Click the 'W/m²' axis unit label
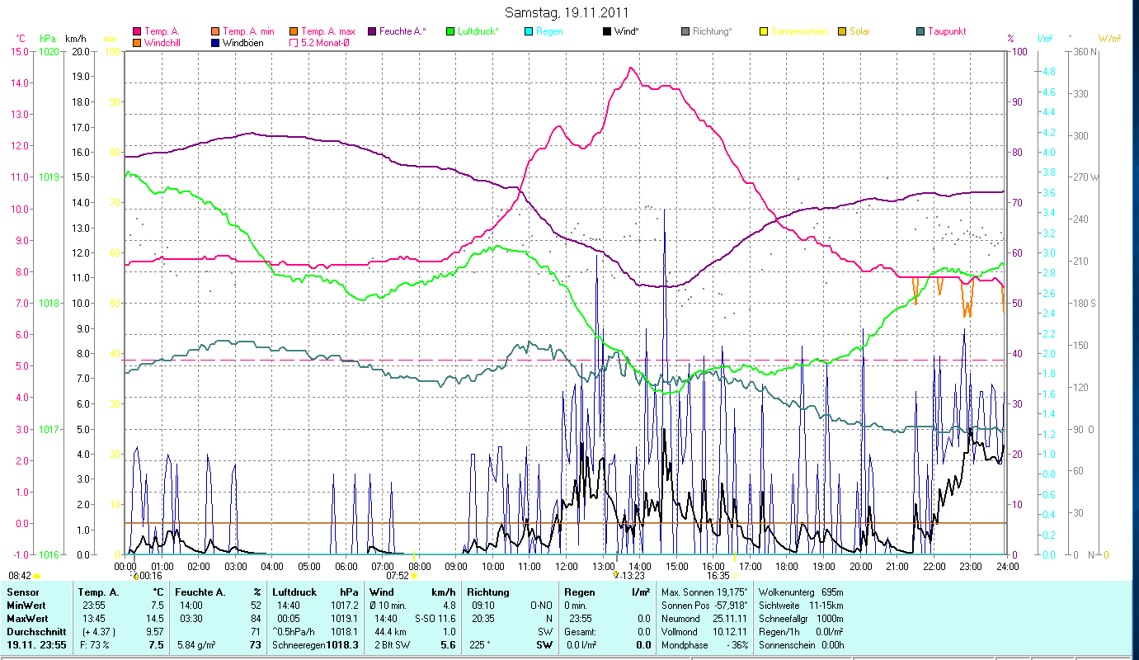 [1110, 39]
